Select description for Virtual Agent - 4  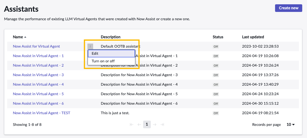tap(139, 84)
